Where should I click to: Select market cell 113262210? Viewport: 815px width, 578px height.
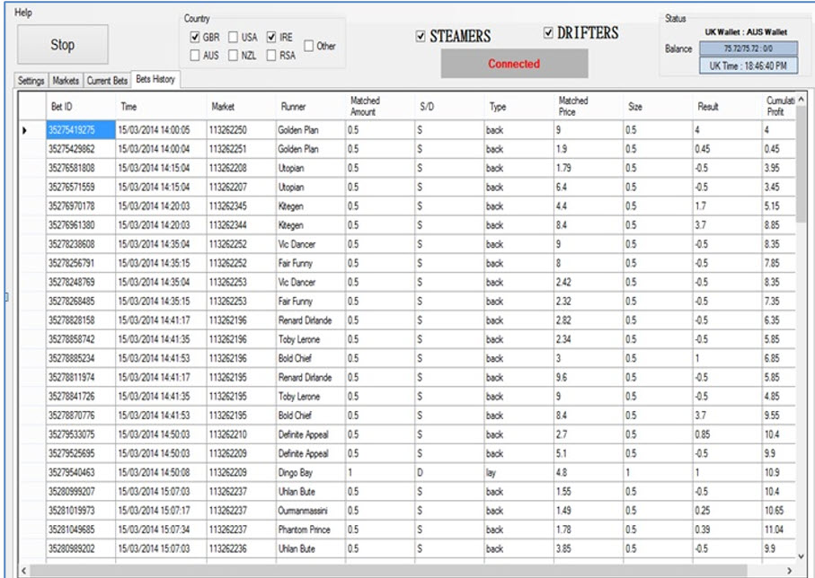[x=241, y=434]
